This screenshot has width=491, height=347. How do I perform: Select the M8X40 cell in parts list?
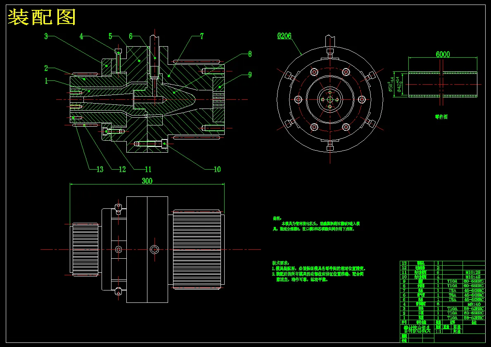(x=474, y=304)
